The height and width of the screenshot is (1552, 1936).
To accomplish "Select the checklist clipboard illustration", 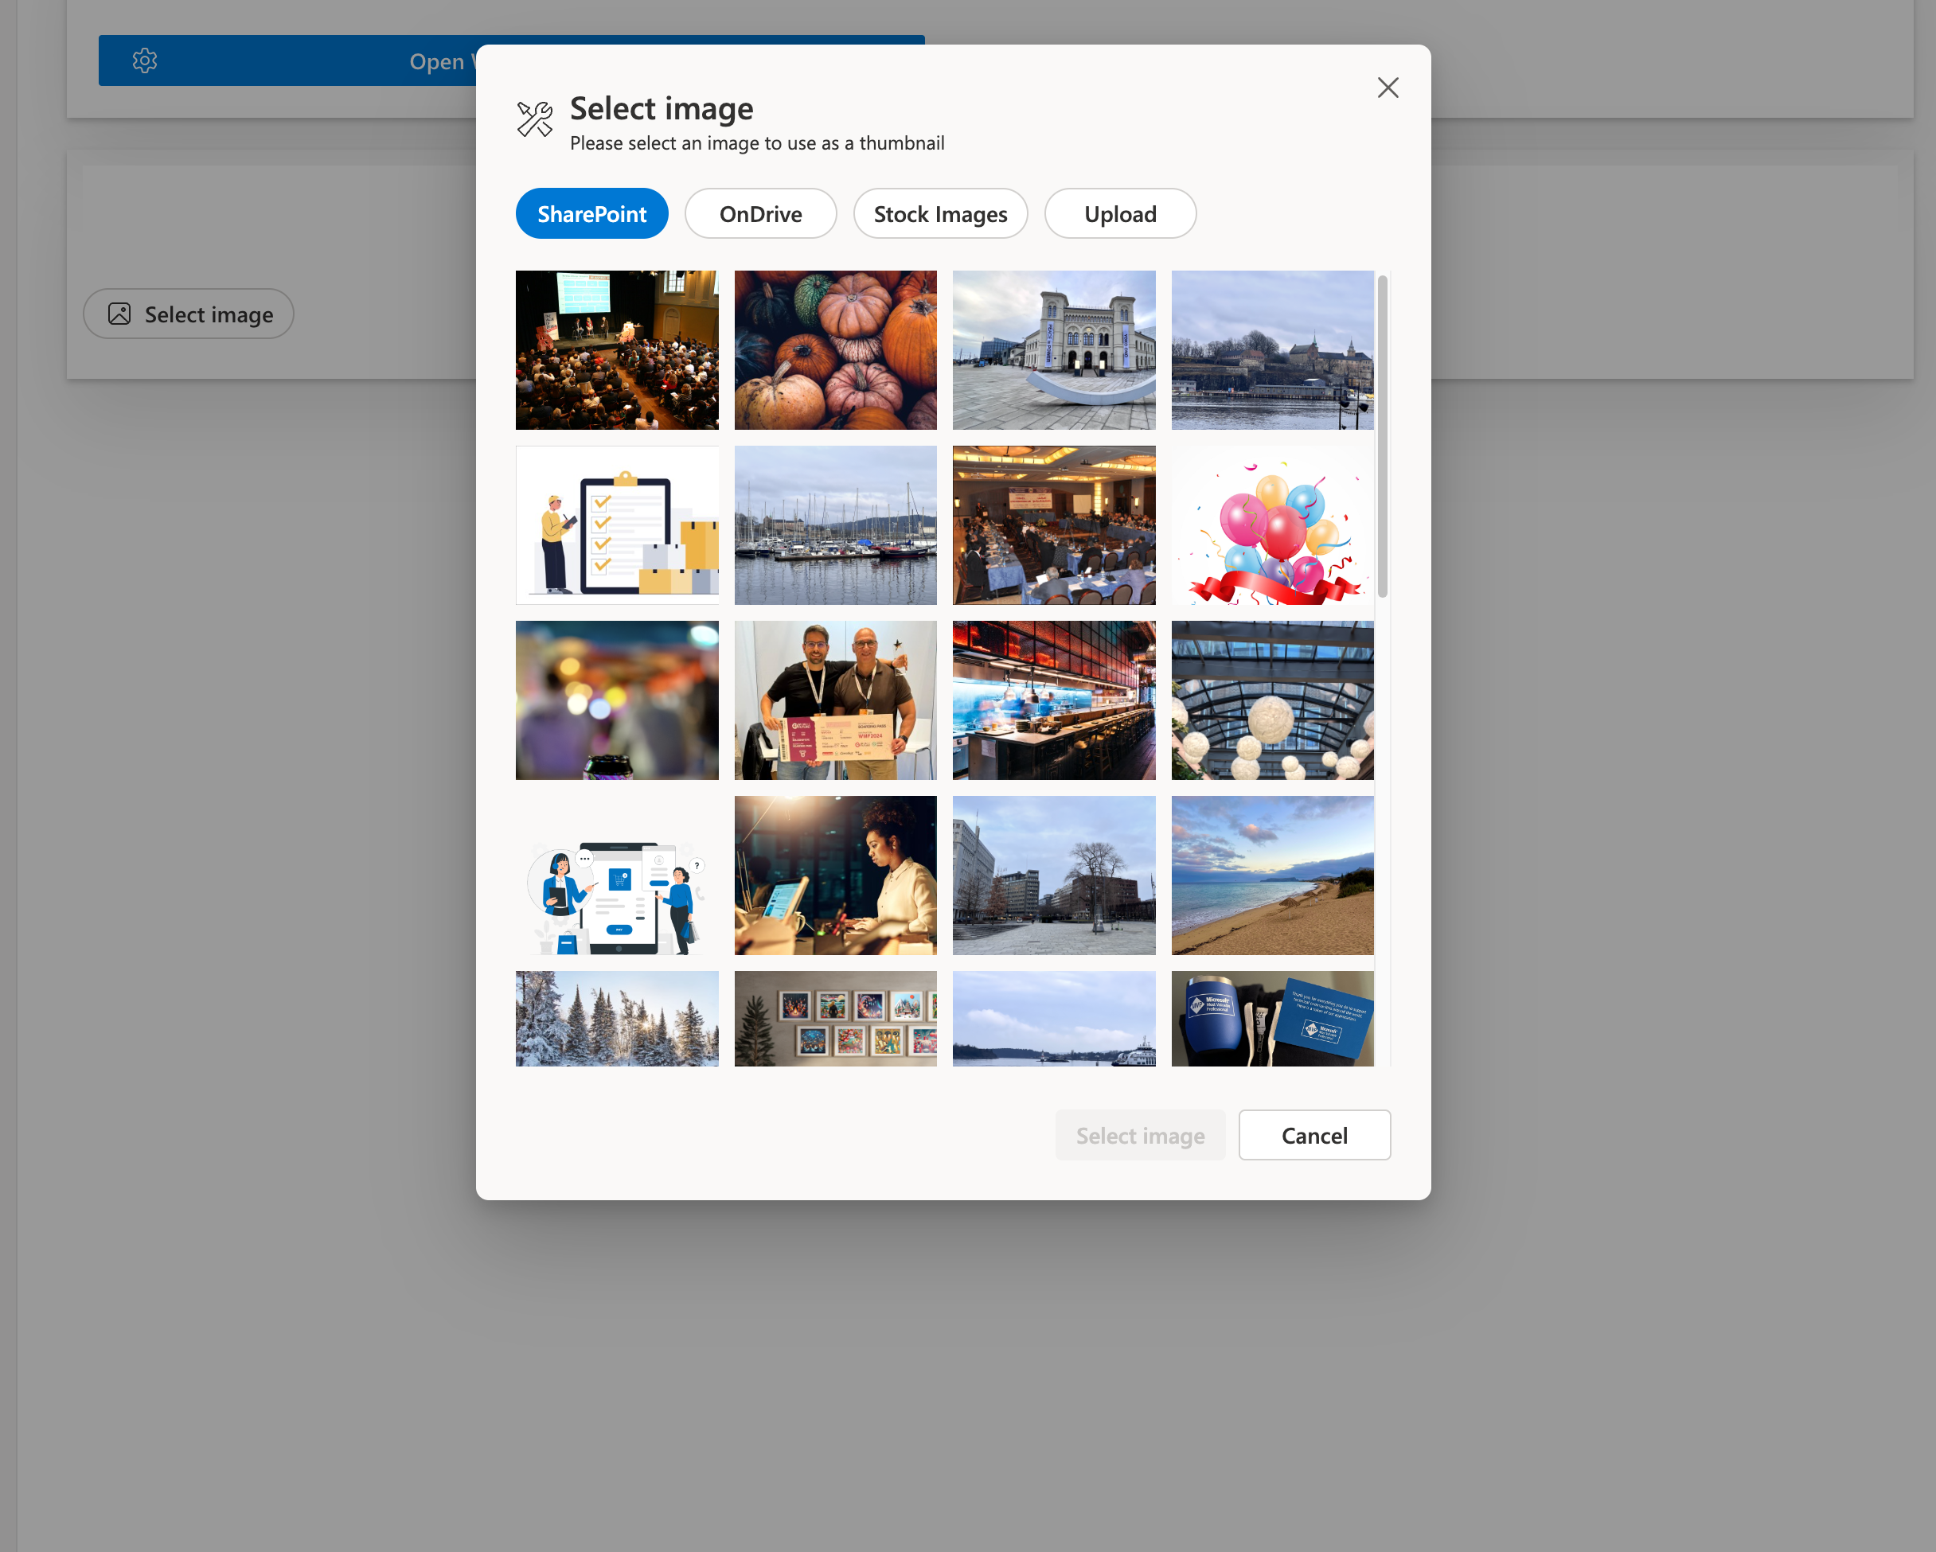I will [x=617, y=525].
